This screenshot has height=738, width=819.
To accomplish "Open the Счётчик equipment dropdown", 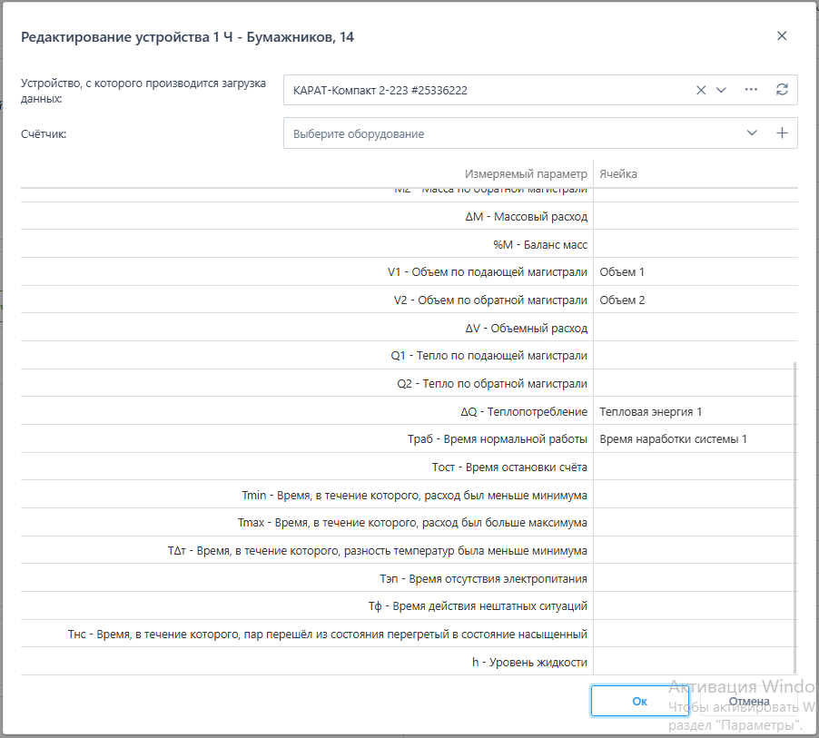I will [x=752, y=133].
